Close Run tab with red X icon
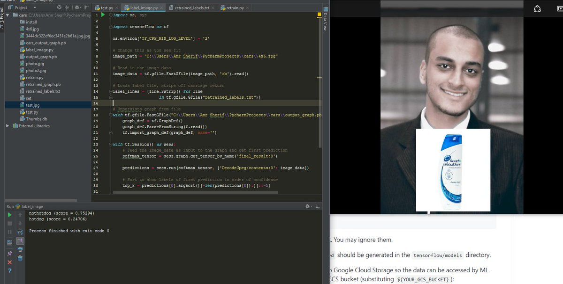563x284 pixels. (9, 262)
